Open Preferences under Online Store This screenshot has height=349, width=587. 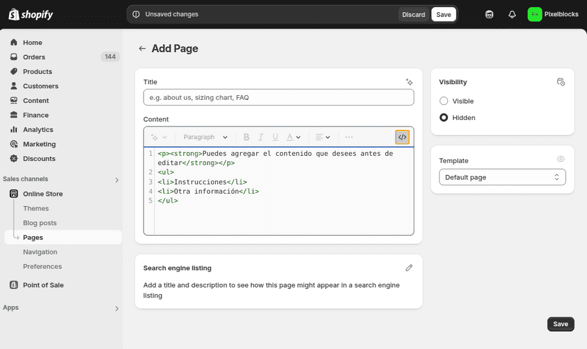[x=42, y=267]
